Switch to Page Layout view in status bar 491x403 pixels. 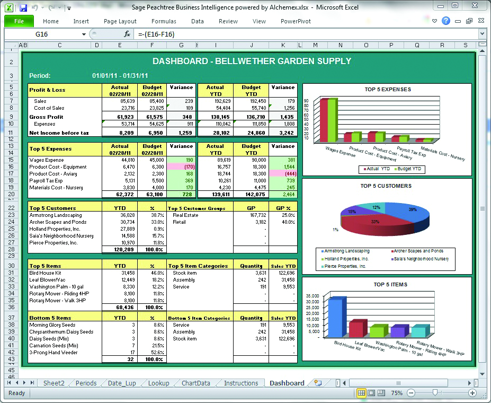coord(372,393)
